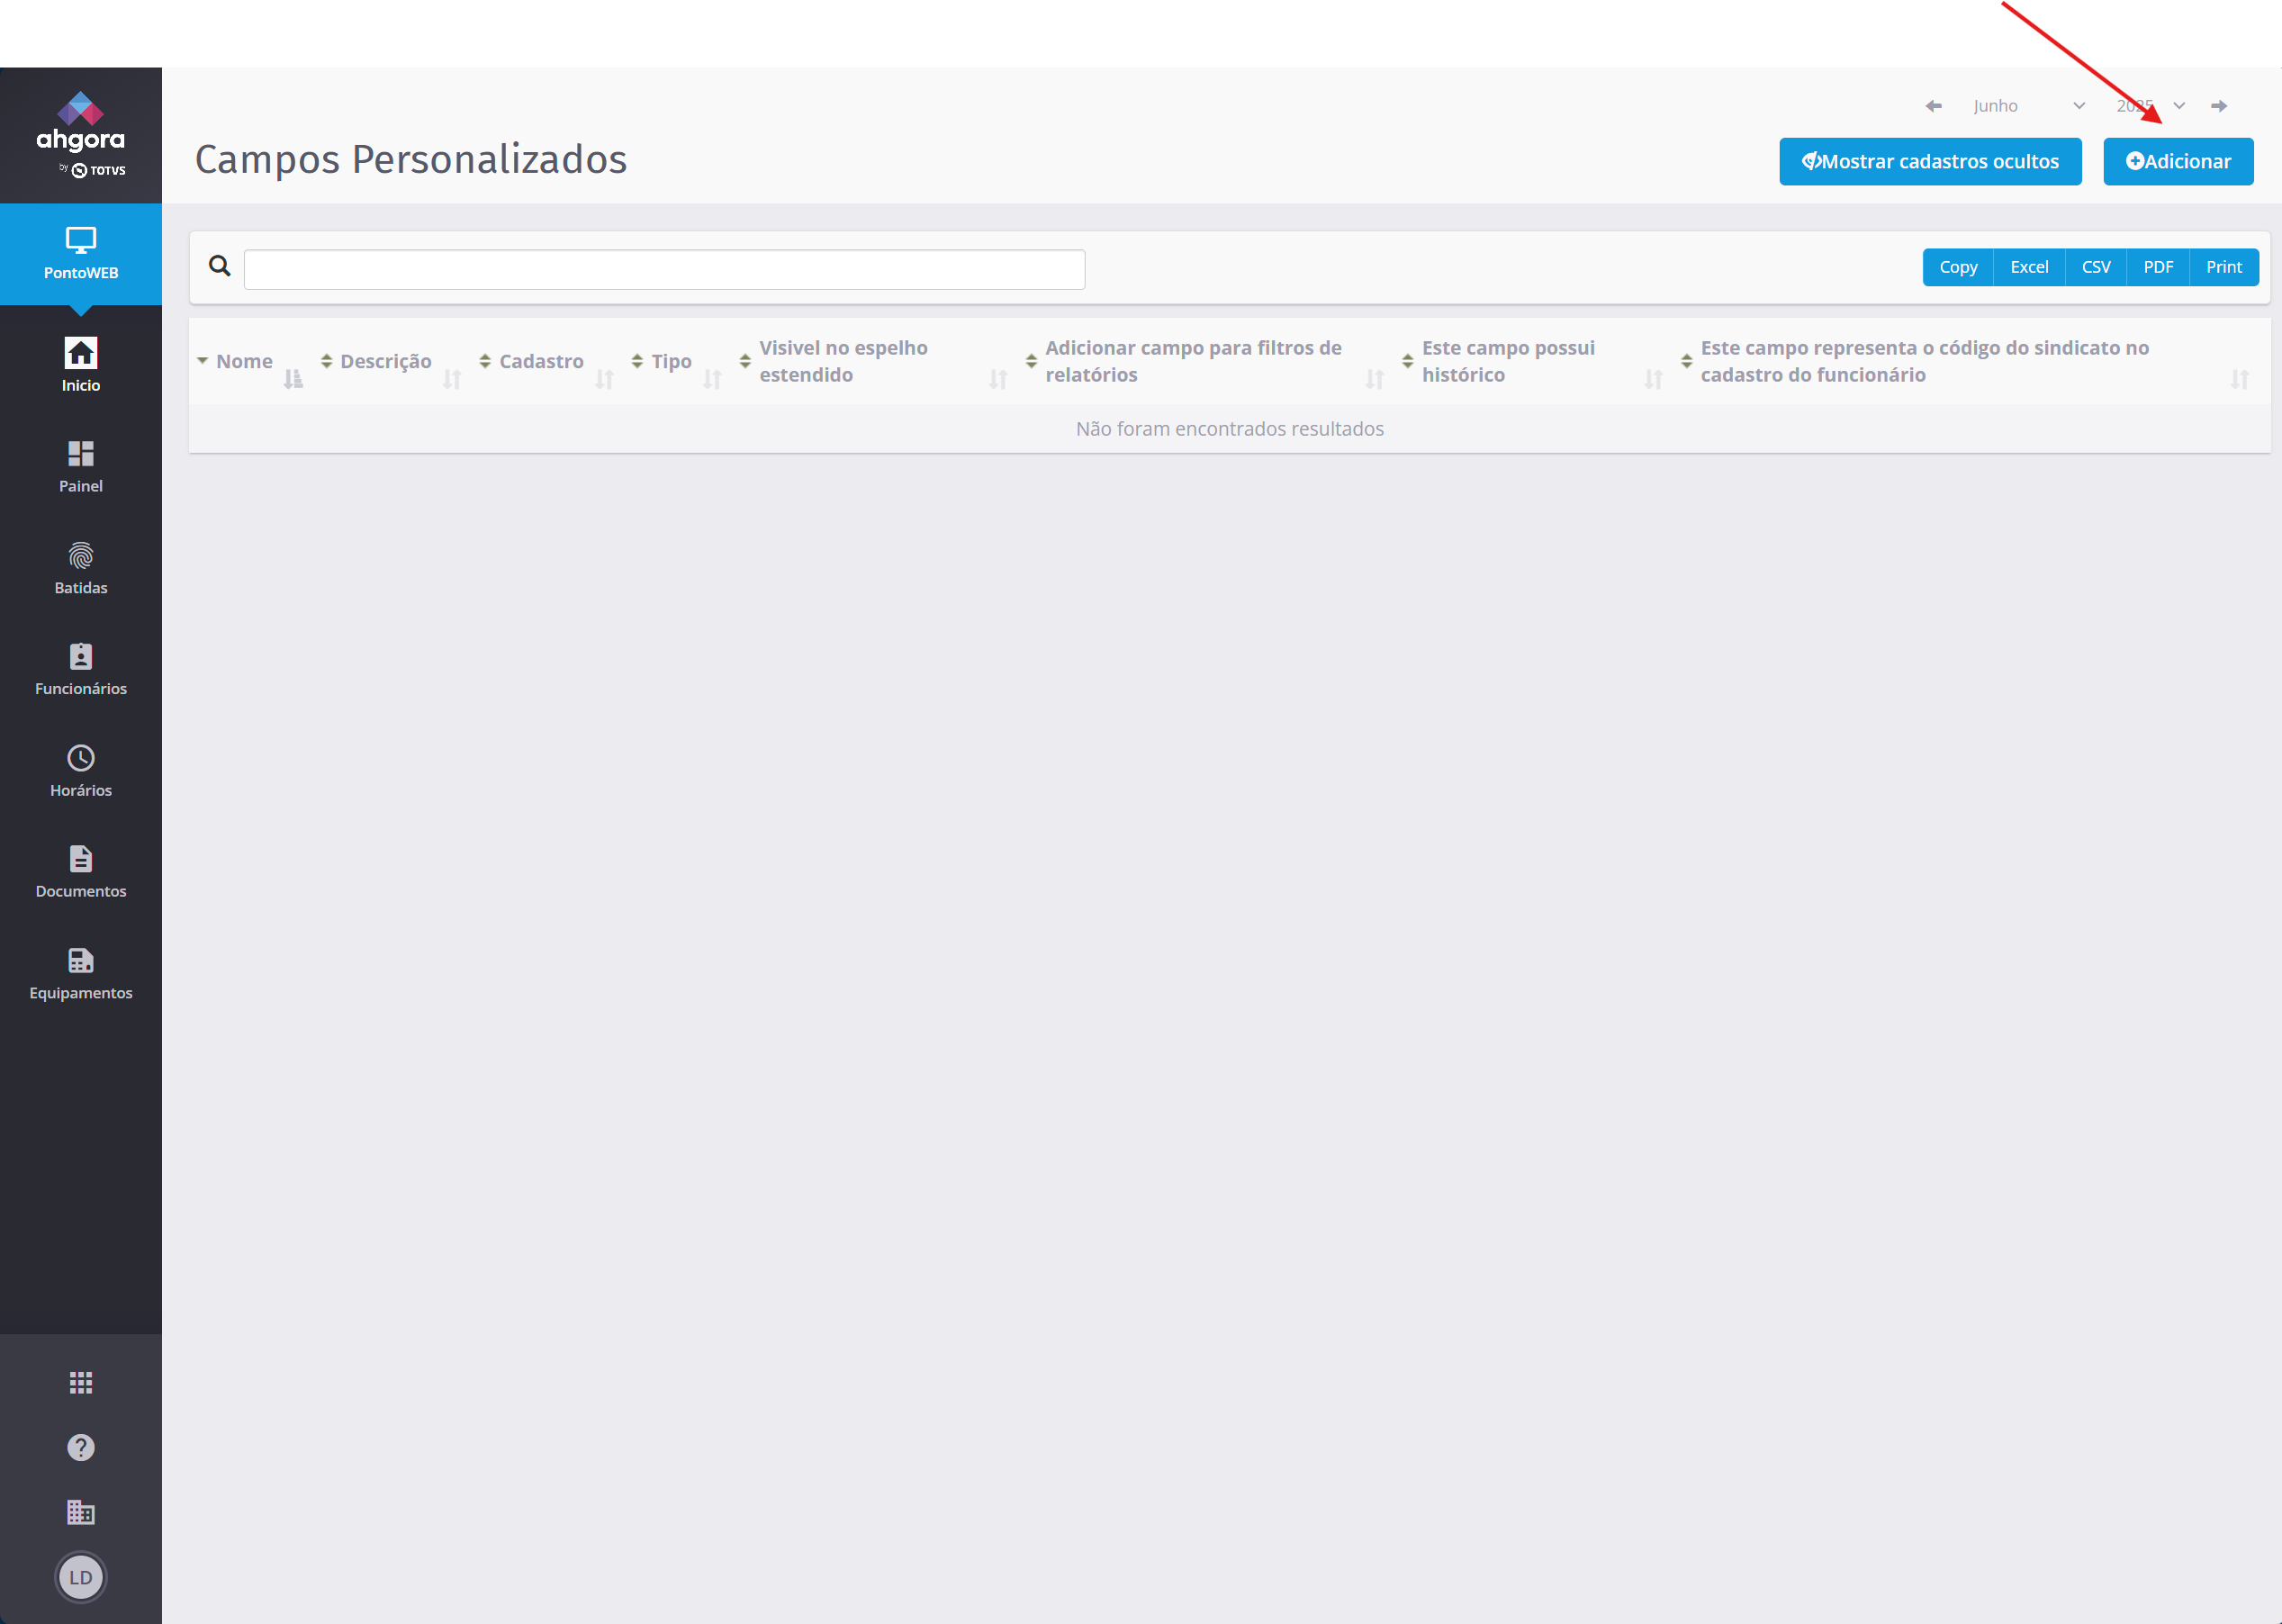Screen dimensions: 2282x1624
Task: Sort table by Descrição column
Action: click(x=385, y=361)
